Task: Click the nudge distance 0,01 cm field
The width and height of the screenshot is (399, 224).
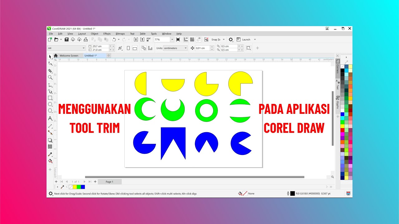Action: pos(202,48)
